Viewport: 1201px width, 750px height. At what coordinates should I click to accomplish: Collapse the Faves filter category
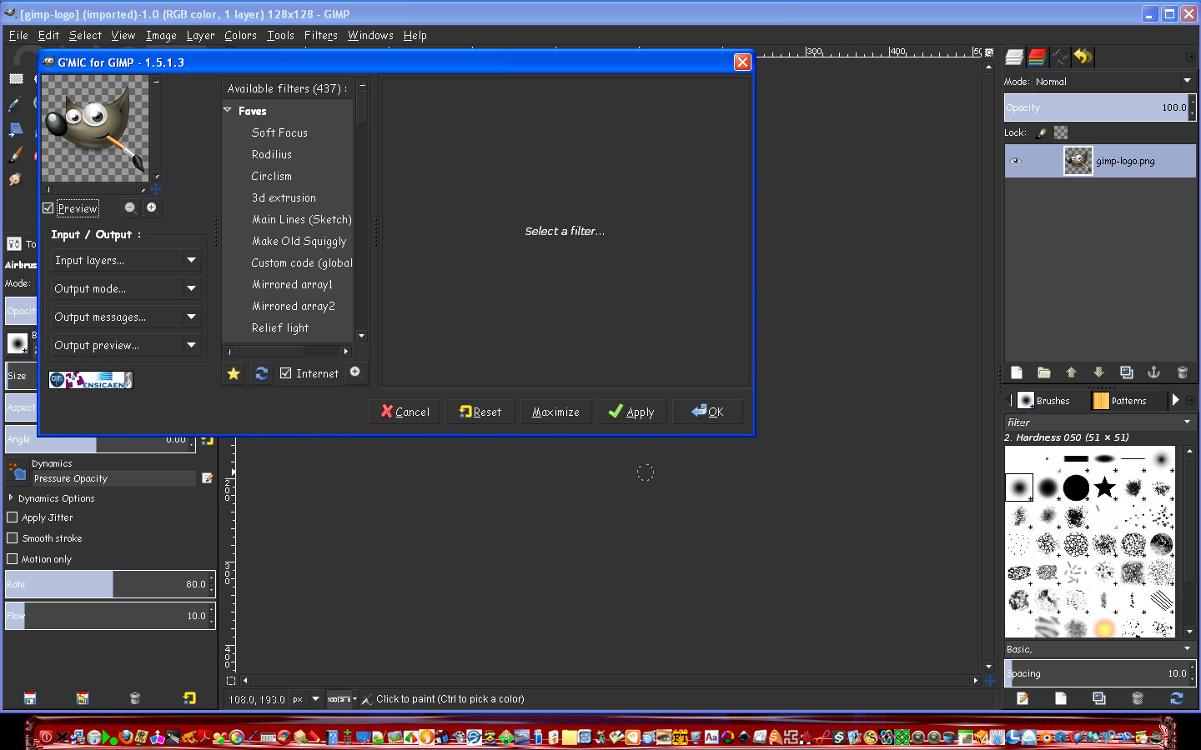click(228, 110)
